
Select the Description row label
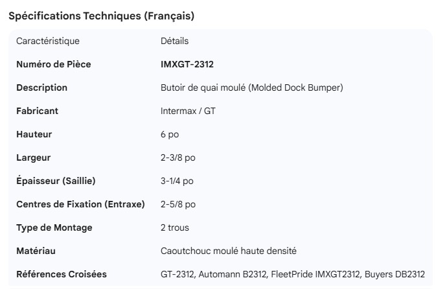tap(41, 88)
